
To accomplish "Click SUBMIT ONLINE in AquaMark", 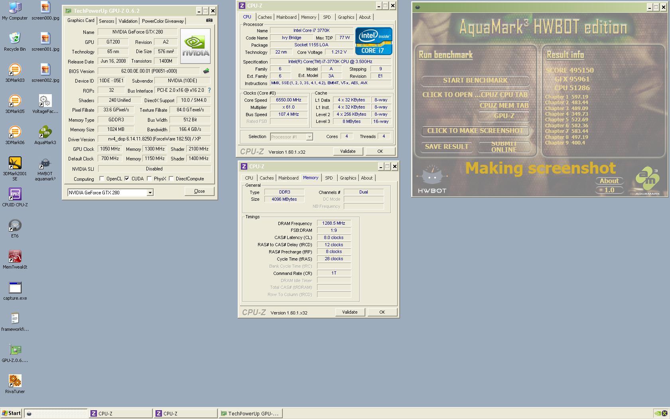I will (504, 147).
